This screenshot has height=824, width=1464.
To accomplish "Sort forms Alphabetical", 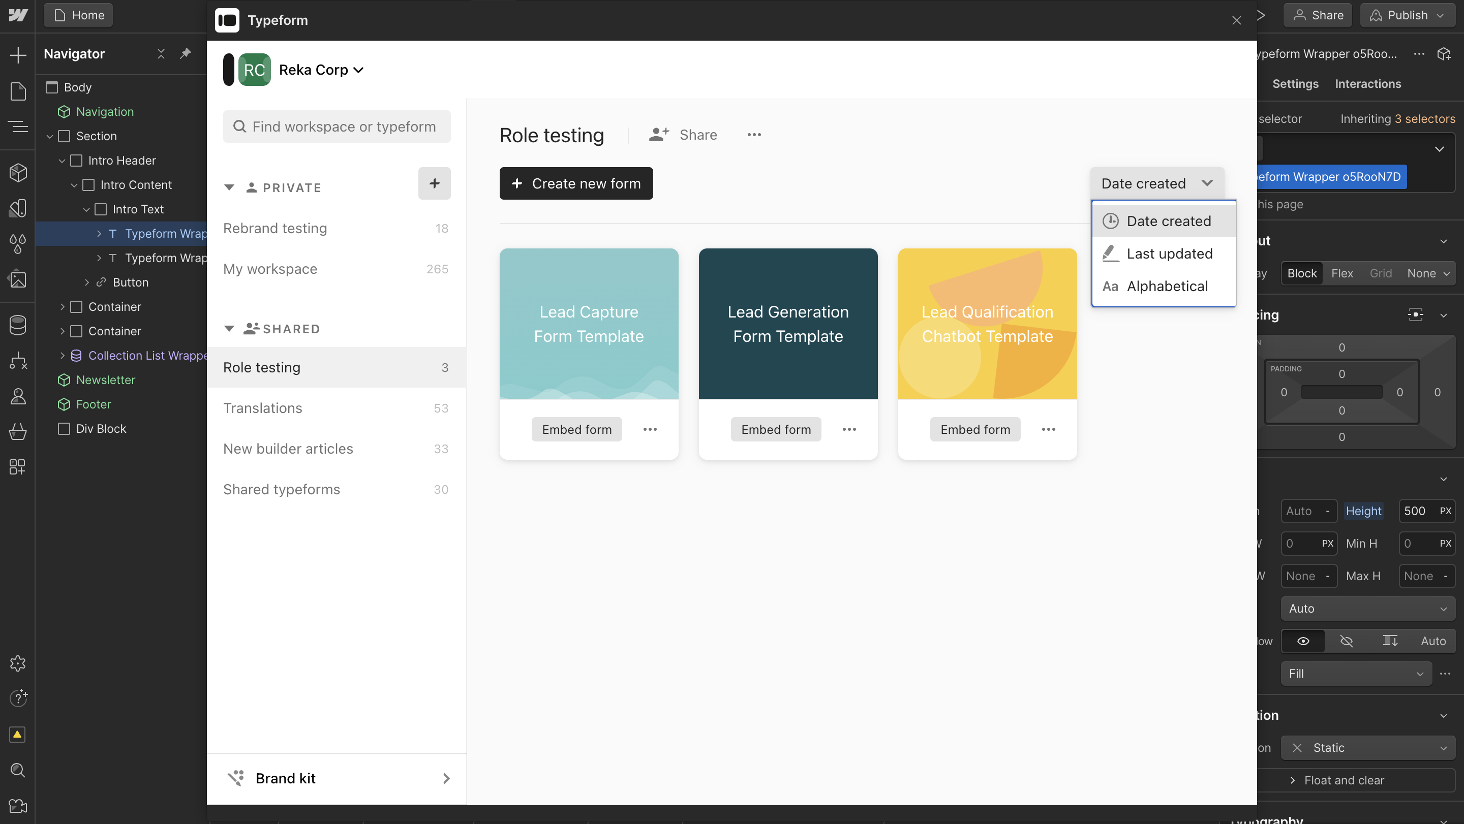I will 1164,286.
